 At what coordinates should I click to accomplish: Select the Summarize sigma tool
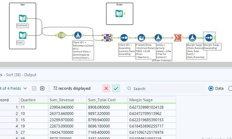[177, 38]
